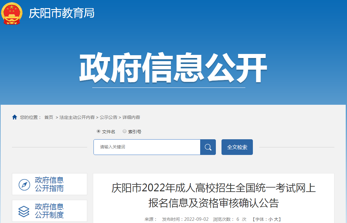Click the article title 庆阳市2022年成人高校招生
The width and height of the screenshot is (347, 223).
click(x=214, y=195)
